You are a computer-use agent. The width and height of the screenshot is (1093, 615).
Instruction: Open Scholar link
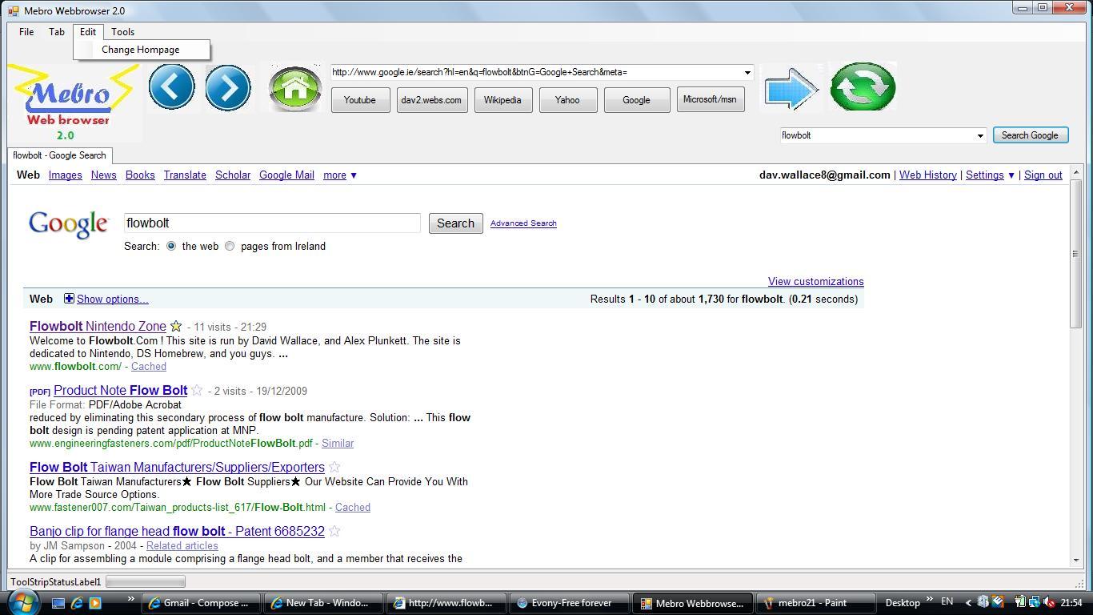pyautogui.click(x=233, y=175)
